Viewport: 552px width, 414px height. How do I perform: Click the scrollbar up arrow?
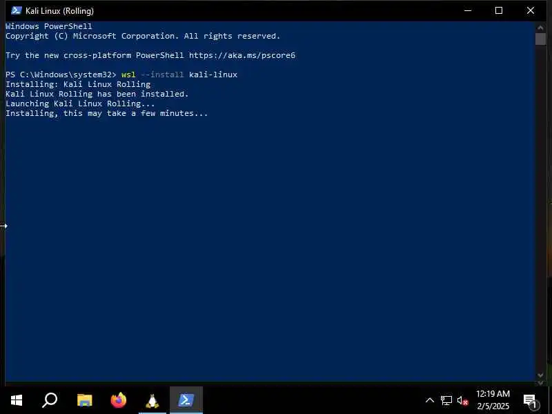coord(540,27)
